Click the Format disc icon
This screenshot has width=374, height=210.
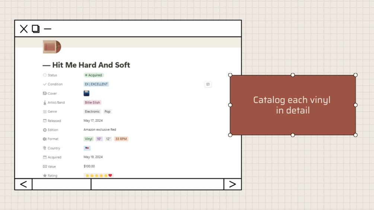tap(45, 139)
